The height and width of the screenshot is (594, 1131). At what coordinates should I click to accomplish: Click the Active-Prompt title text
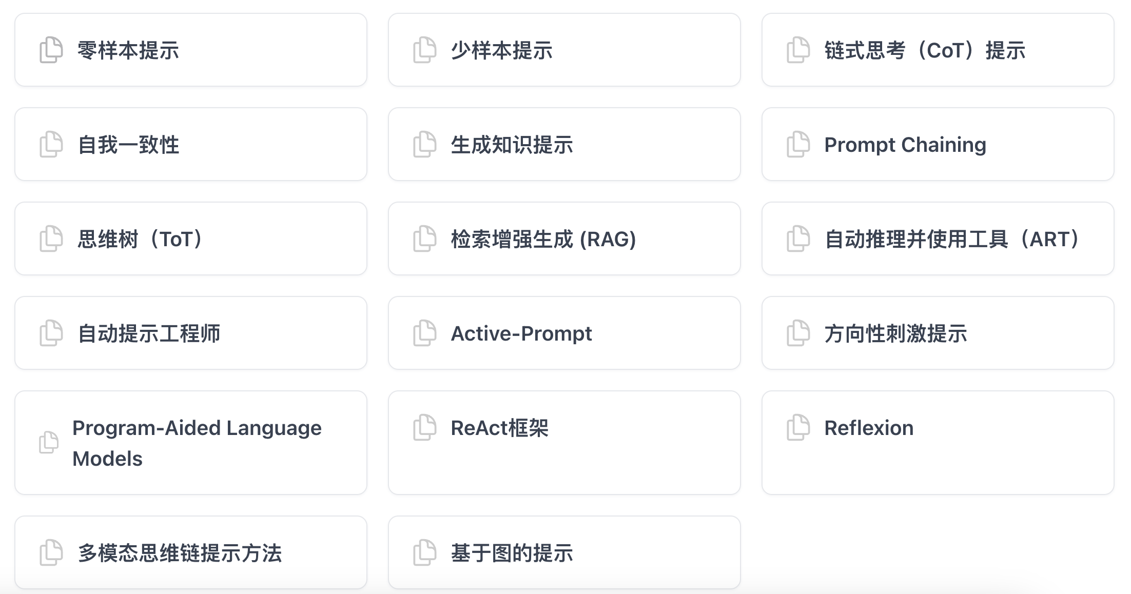click(521, 333)
